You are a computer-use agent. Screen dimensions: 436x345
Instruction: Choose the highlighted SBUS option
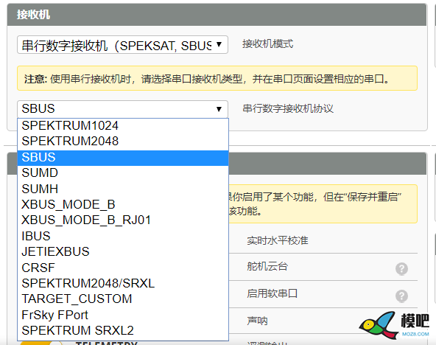(x=123, y=158)
